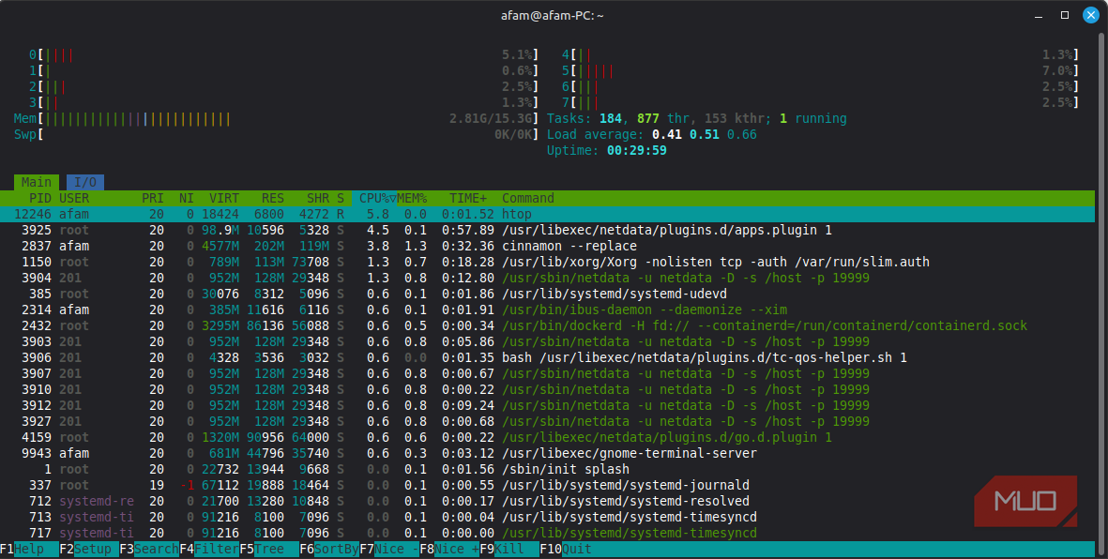Activate the F4 Filter option

click(209, 549)
